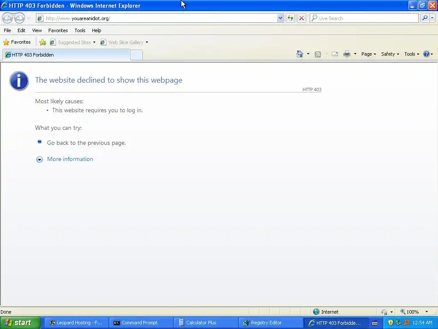Expand the address bar history dropdown
This screenshot has width=438, height=329.
pos(280,18)
